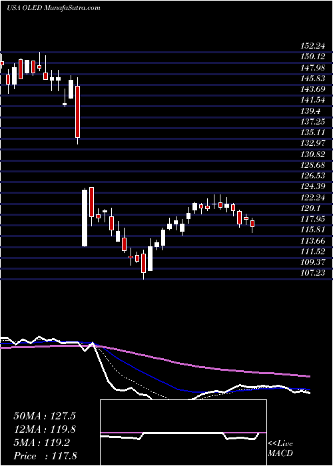Image resolution: width=333 pixels, height=466 pixels.
Task: Click the 145.83 price axis label
Action: [x=313, y=78]
